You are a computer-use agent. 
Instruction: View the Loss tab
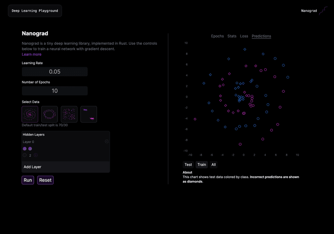click(244, 36)
